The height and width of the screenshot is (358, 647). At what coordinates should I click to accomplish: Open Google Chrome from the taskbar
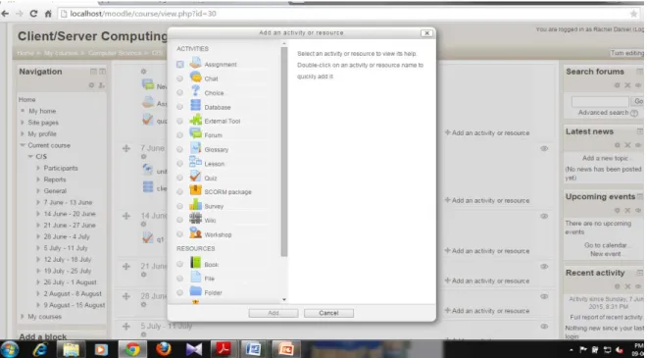coord(132,349)
